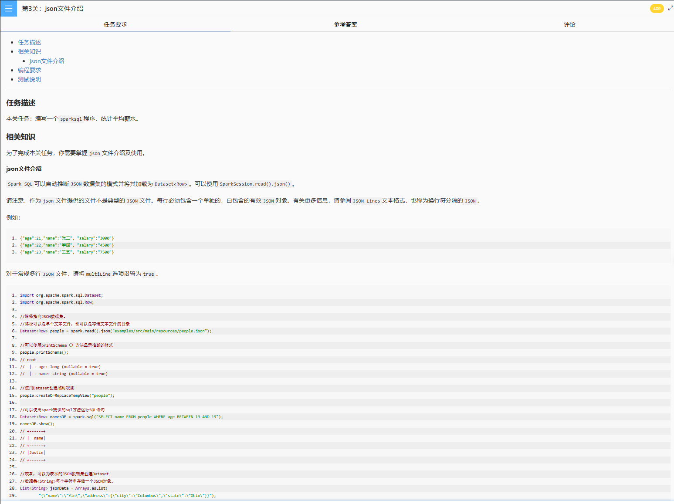
Task: Click the inline multiLine code text
Action: coord(98,274)
